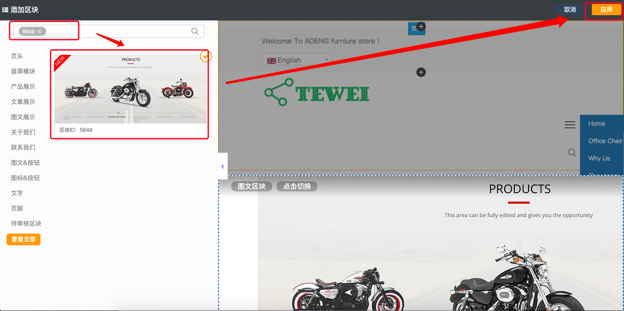Click the 查看全部 button

point(24,239)
